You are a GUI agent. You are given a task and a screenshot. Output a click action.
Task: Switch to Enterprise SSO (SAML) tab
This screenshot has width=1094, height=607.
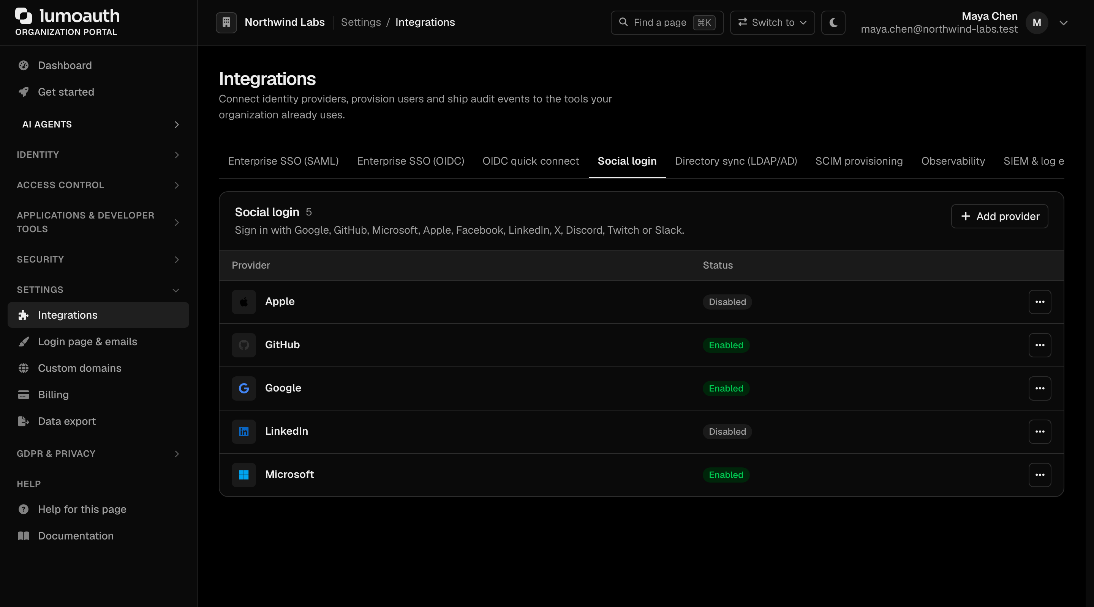pyautogui.click(x=283, y=161)
